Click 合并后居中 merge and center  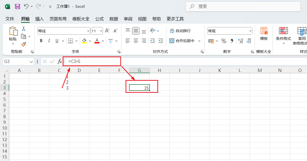[182, 41]
